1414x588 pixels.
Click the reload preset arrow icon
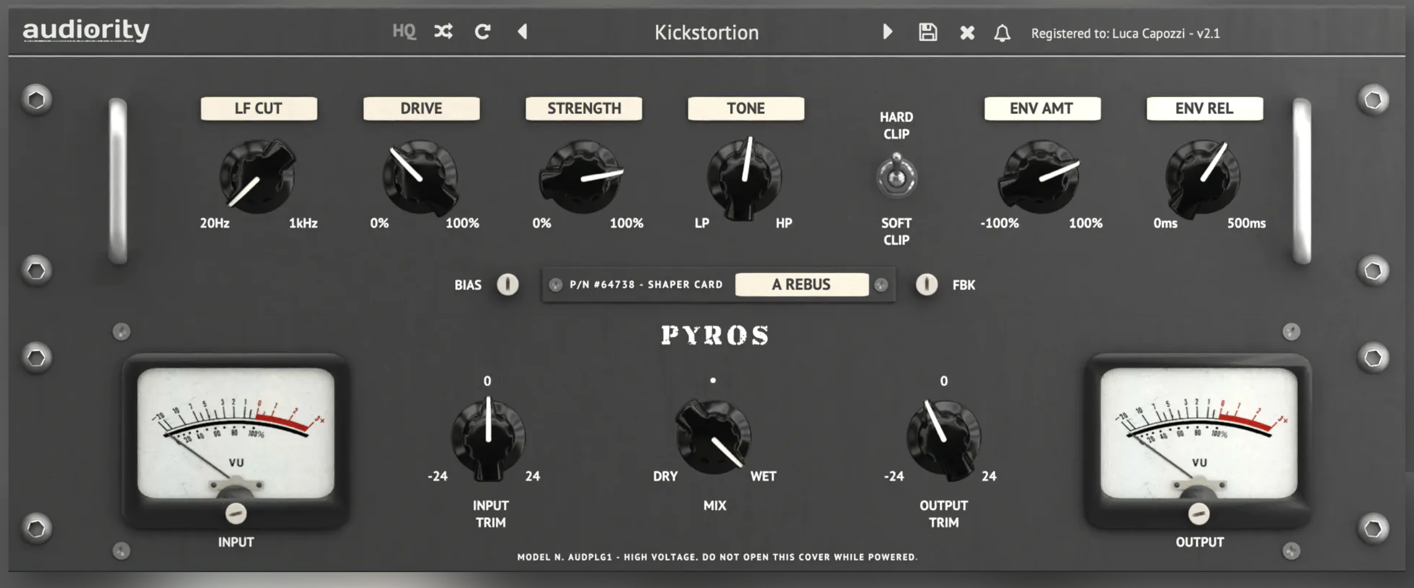pos(482,31)
